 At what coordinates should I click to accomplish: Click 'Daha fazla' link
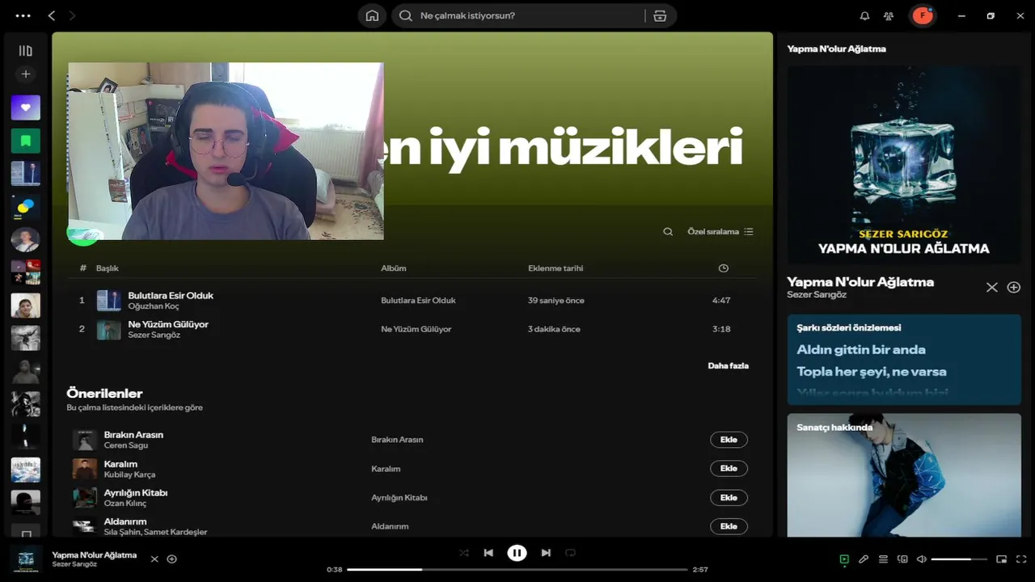tap(728, 365)
